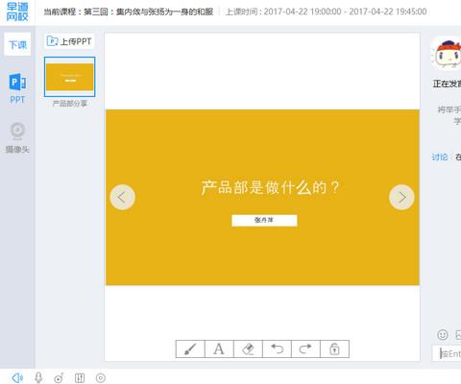461x384 pixels.
Task: Toggle the microphone icon in bottom bar
Action: pyautogui.click(x=38, y=378)
